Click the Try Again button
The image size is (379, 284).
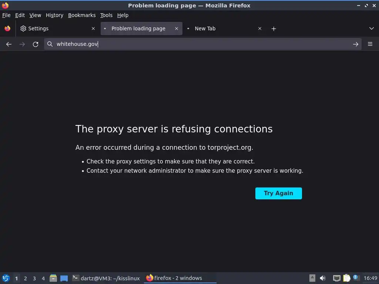pyautogui.click(x=278, y=193)
